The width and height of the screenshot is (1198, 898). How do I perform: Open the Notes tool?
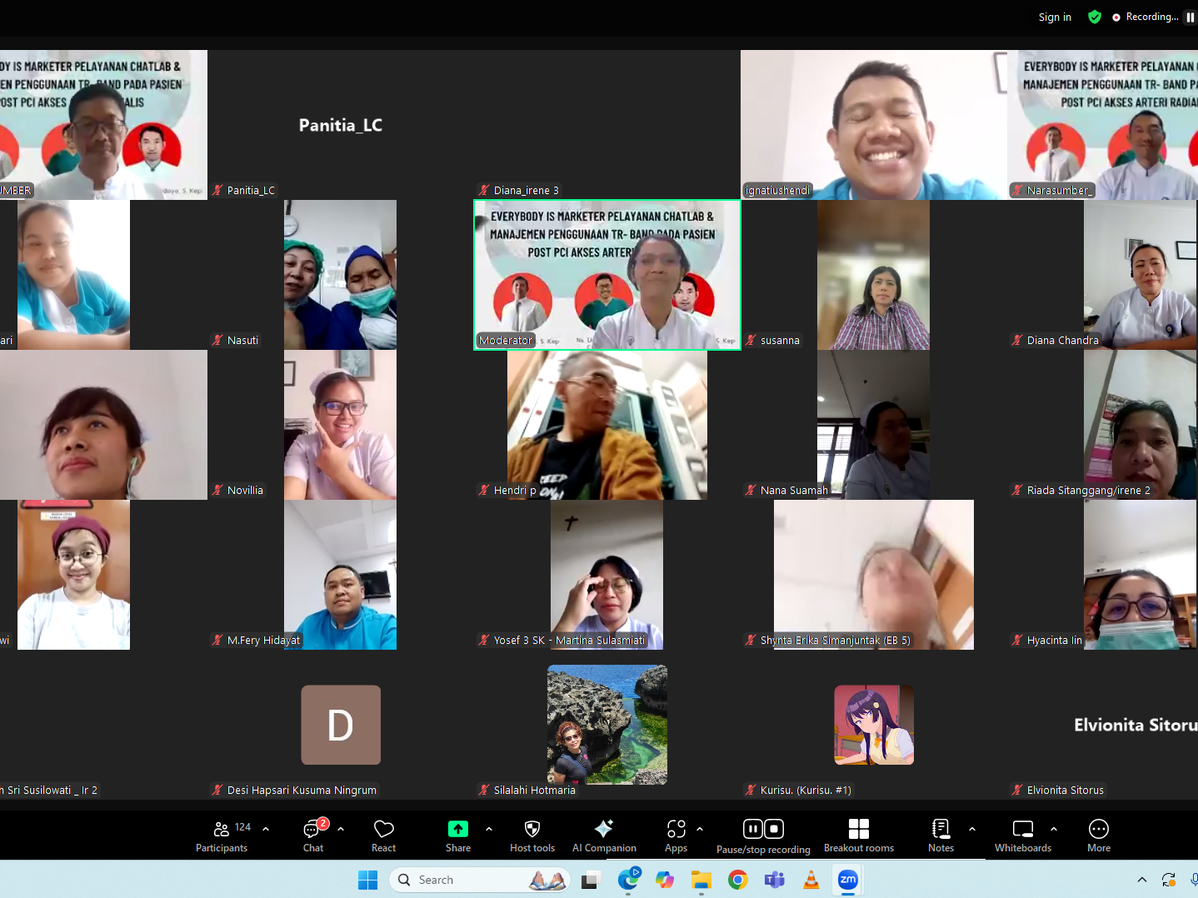click(x=941, y=836)
